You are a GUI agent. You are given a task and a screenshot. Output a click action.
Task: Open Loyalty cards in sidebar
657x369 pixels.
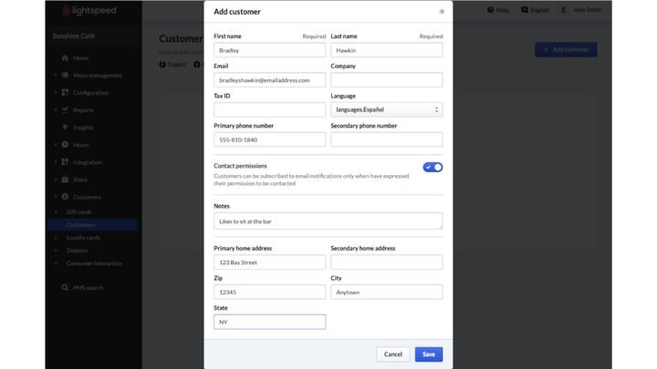[x=83, y=238]
